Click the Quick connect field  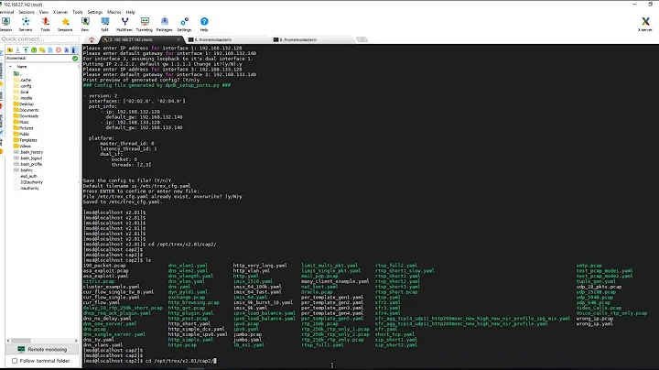[39, 38]
